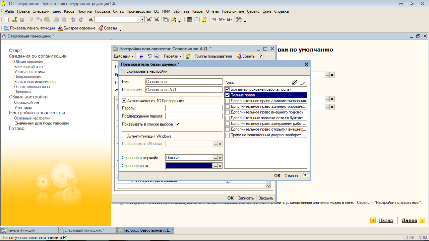Screen dimensions: 429x241
Task: Click the M+ memory add button
Action: [x=222, y=20]
